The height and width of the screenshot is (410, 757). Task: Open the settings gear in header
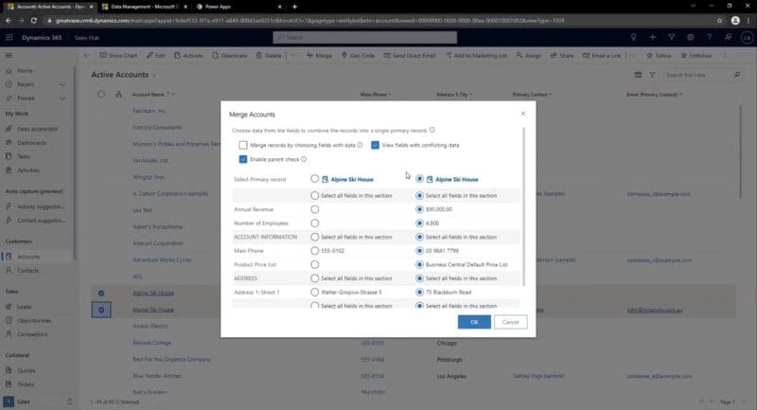click(691, 37)
